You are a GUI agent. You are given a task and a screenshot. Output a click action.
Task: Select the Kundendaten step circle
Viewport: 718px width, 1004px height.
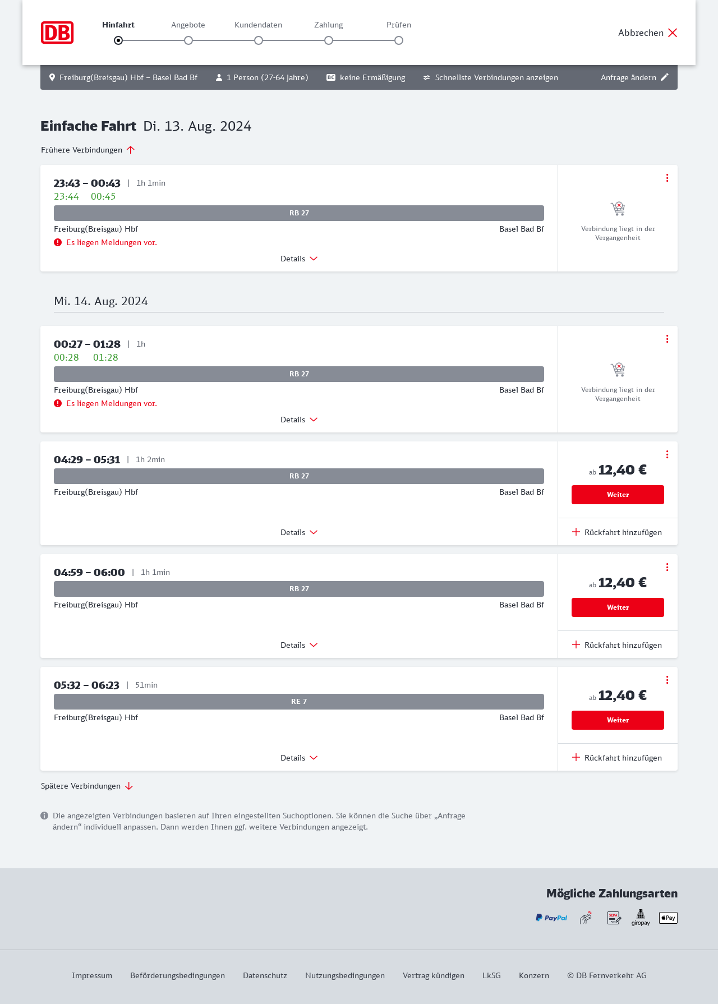[x=259, y=40]
